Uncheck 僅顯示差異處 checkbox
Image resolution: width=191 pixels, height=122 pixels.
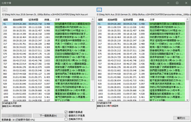(x=66, y=112)
